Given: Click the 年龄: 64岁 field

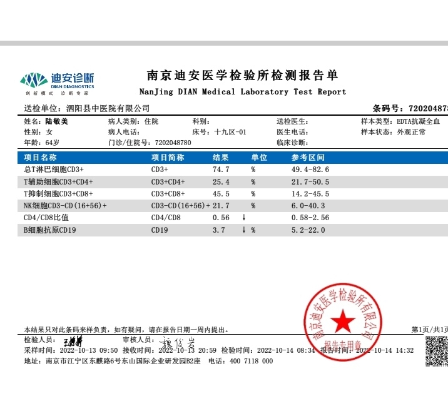Looking at the screenshot, I should click(41, 143).
